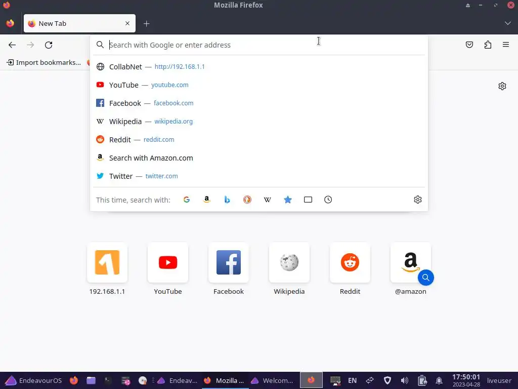Image resolution: width=518 pixels, height=389 pixels.
Task: Open the Firefox hamburger application menu
Action: pyautogui.click(x=506, y=45)
